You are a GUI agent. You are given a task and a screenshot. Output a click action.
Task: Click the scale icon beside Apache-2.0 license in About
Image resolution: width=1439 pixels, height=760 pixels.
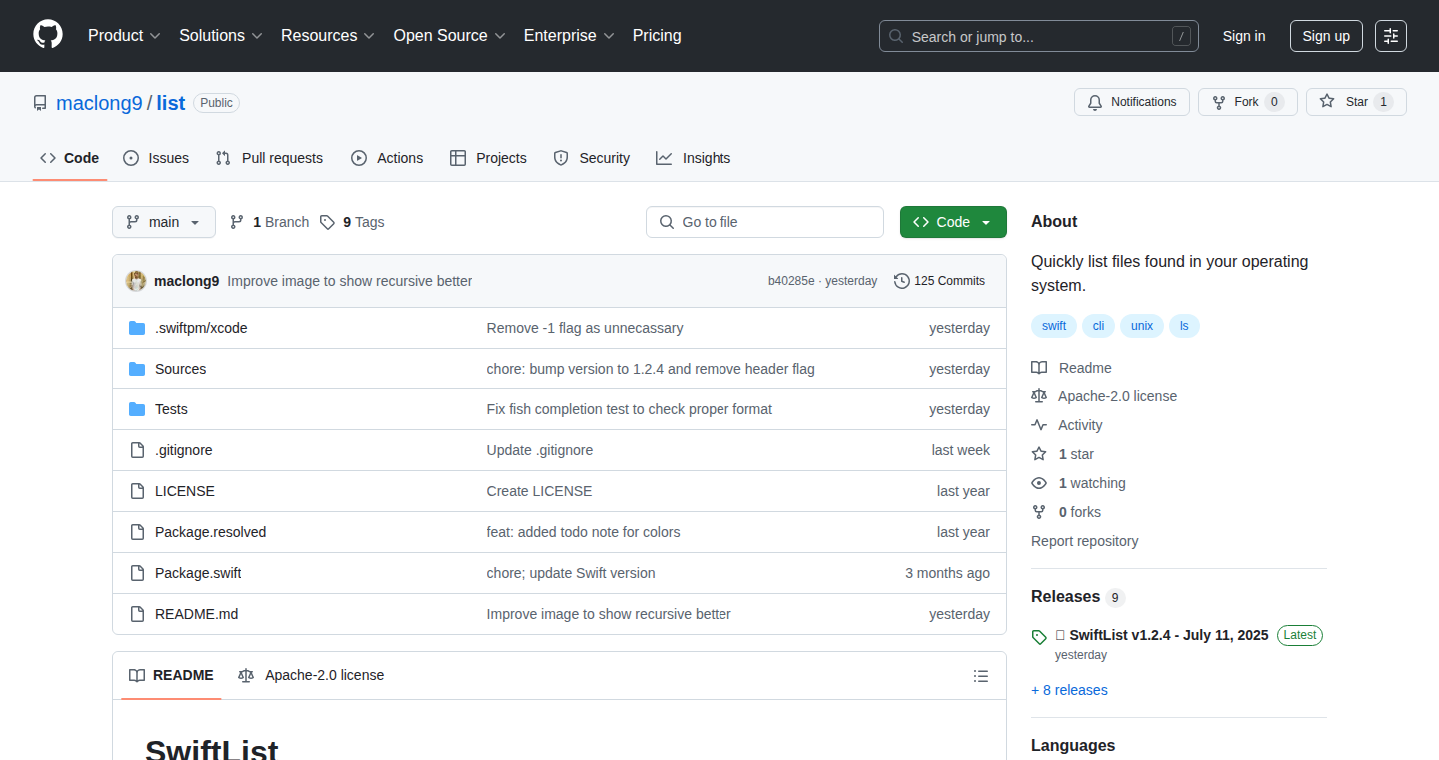(1039, 396)
